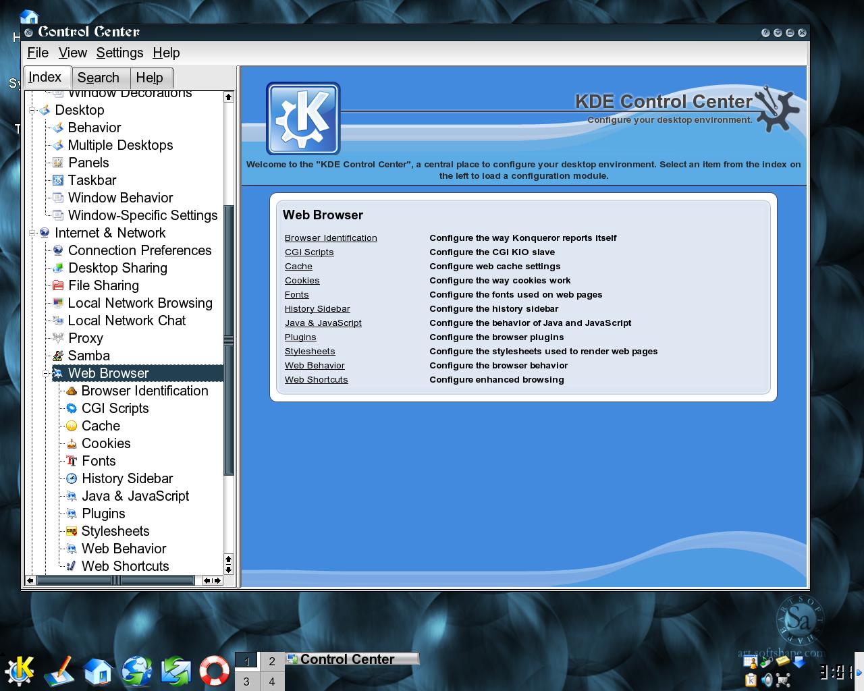Click the up arrow atop the tree scrollbar
Screen dimensions: 864x691
click(x=229, y=97)
